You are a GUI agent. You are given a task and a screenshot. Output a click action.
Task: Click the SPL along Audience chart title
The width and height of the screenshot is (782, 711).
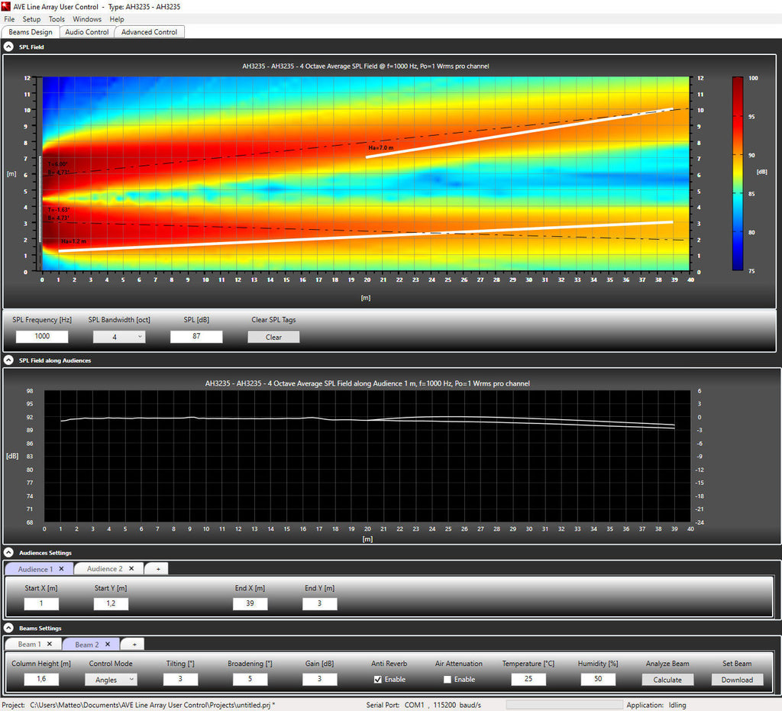tap(367, 383)
